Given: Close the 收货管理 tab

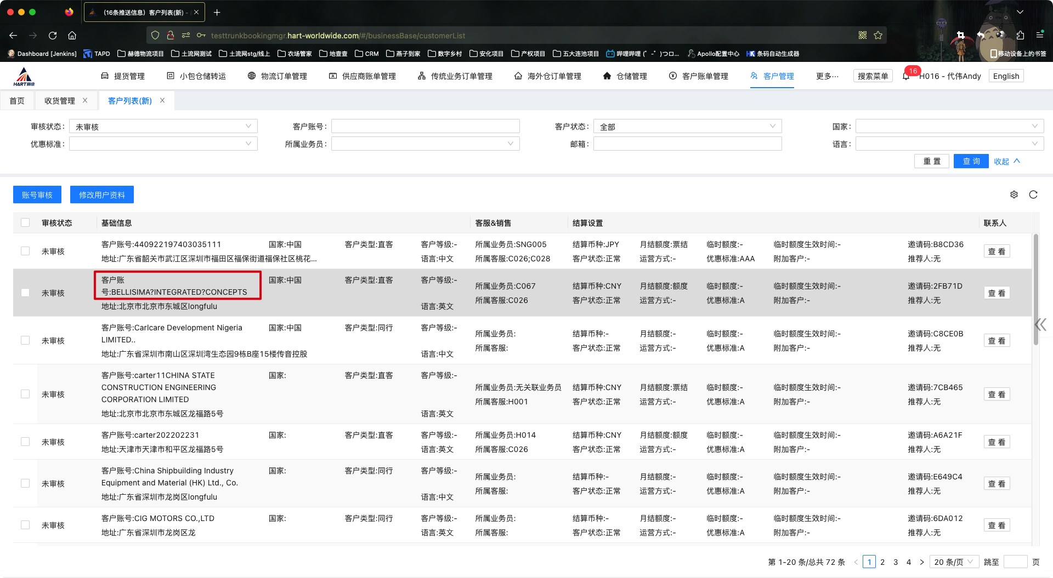Looking at the screenshot, I should pos(85,100).
